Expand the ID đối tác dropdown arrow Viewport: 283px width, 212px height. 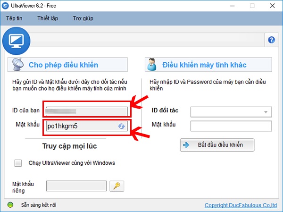tap(266, 112)
